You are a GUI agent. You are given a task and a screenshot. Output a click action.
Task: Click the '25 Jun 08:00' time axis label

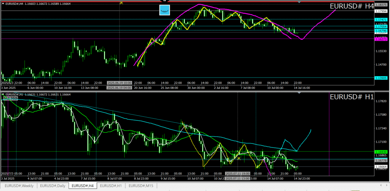(x=169, y=88)
